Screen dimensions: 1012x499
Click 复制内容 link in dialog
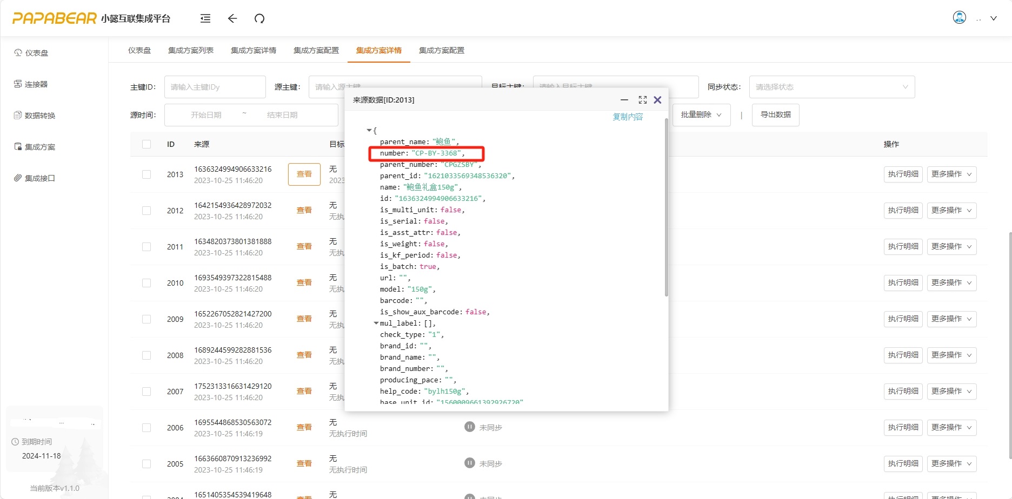click(627, 117)
